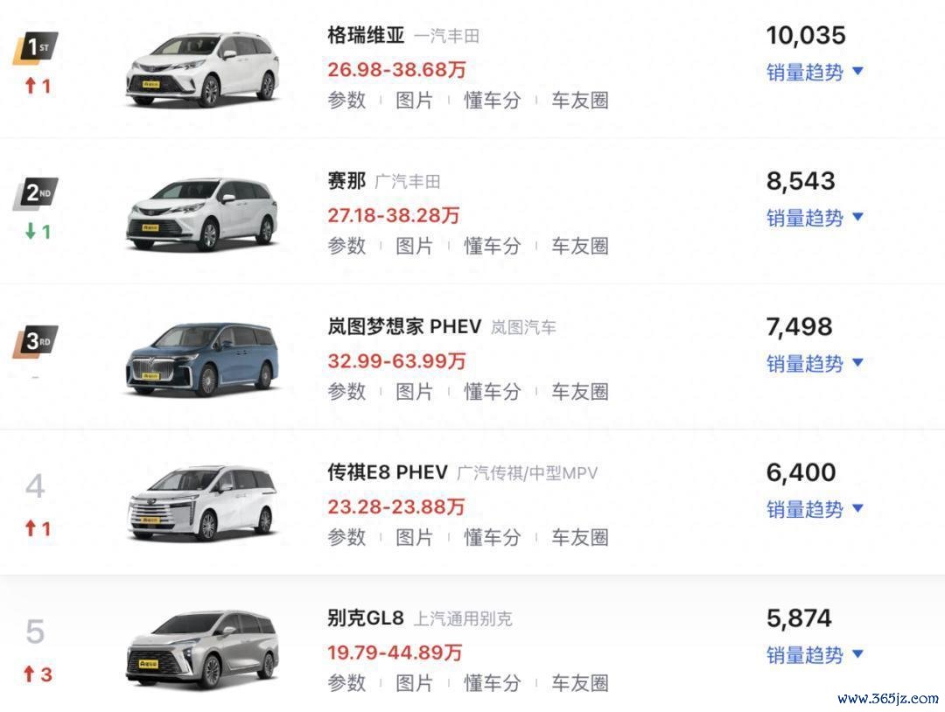945x712 pixels.
Task: Expand 销量趋势 for 格瑞维亚
Action: 815,73
